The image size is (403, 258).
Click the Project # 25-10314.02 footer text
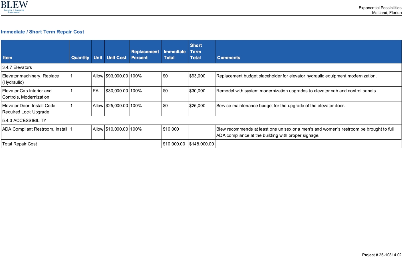(382, 255)
